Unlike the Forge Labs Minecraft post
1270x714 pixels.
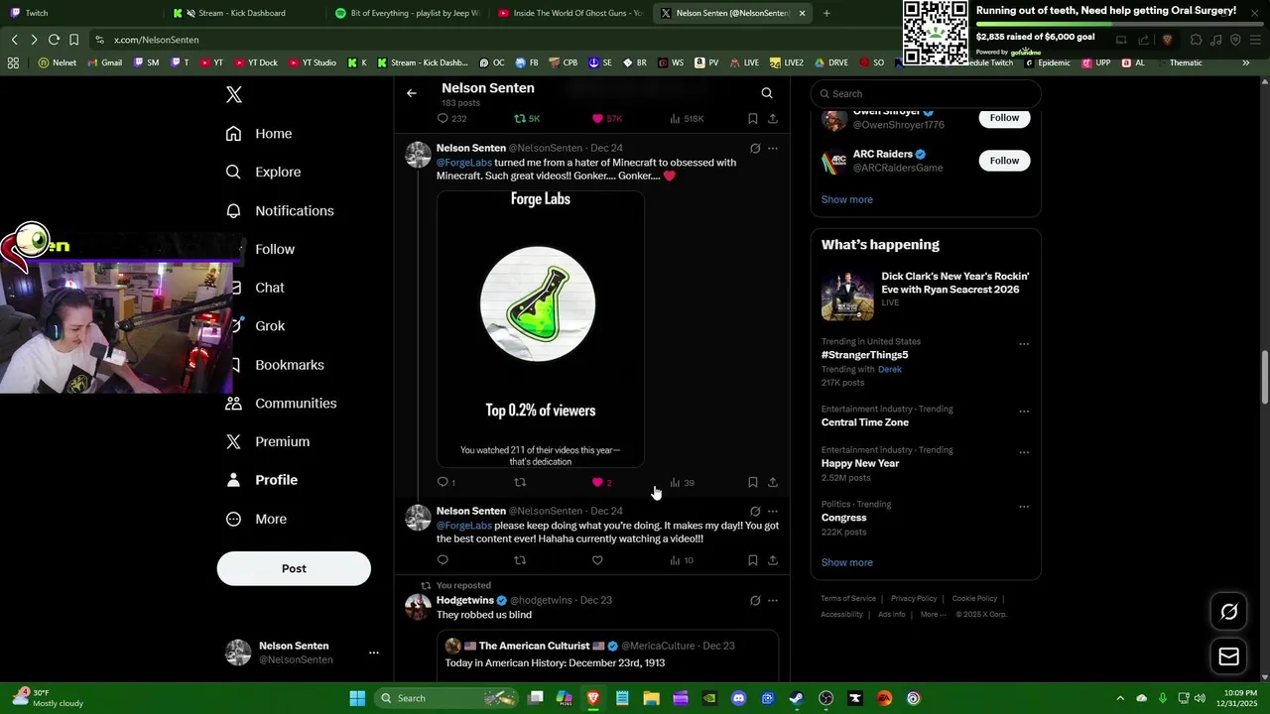[601, 482]
